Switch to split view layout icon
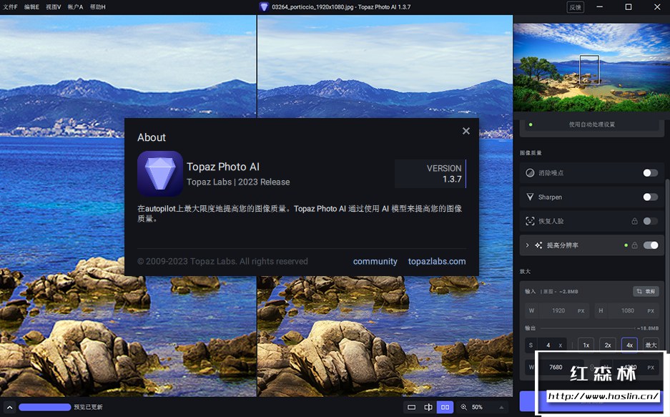 (x=428, y=407)
